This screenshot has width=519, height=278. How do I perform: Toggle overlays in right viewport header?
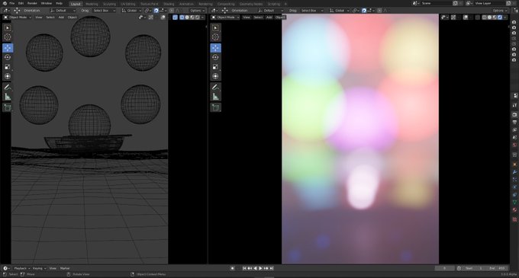(466, 18)
